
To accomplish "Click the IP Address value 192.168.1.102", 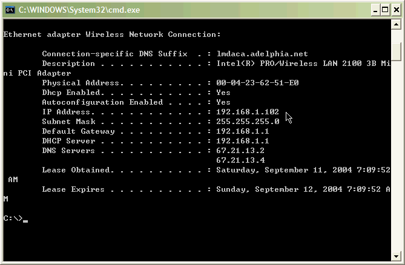I will click(x=248, y=112).
